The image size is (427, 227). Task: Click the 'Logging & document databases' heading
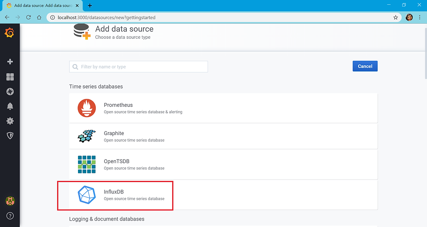(107, 219)
